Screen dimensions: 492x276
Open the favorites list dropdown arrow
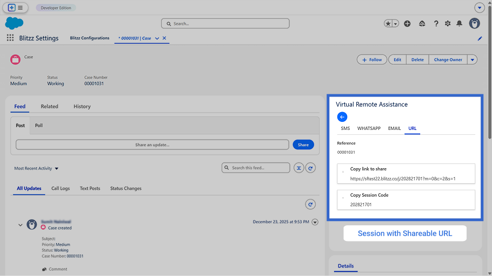[396, 24]
